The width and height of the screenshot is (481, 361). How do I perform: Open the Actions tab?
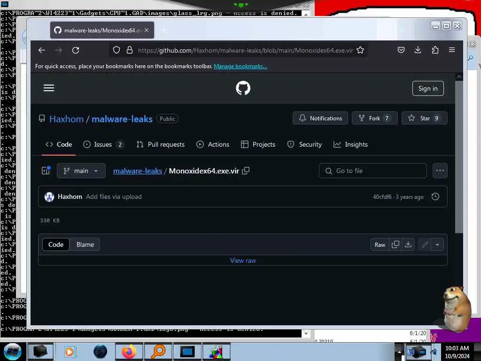[213, 144]
